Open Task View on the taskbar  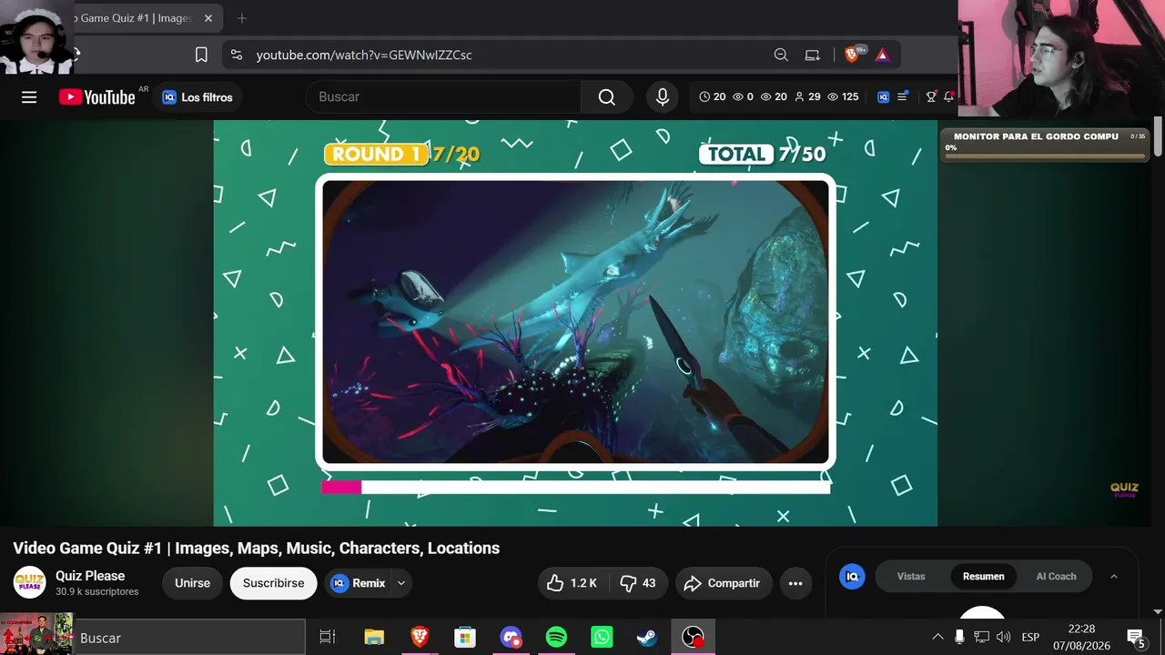328,638
